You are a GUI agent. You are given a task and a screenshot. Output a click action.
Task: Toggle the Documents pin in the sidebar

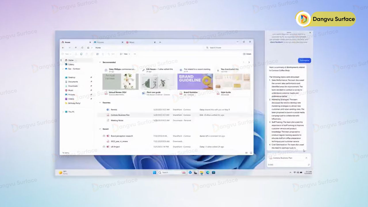coord(91,82)
